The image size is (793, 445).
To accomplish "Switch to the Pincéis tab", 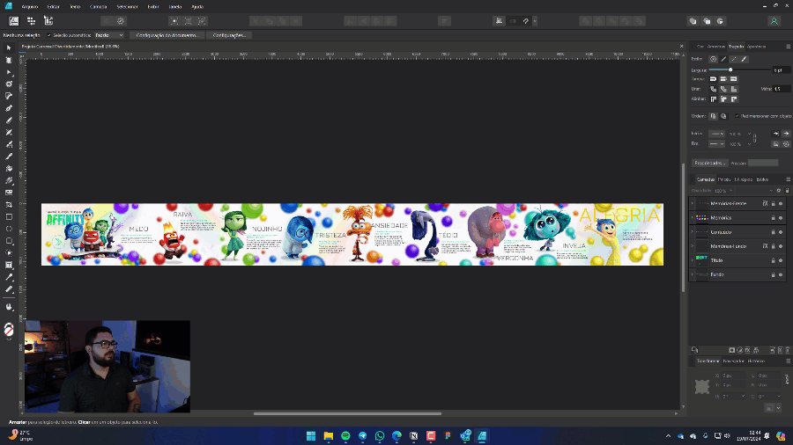I will pos(724,179).
